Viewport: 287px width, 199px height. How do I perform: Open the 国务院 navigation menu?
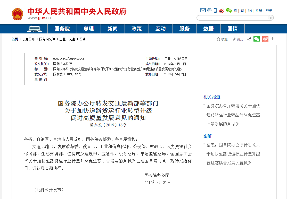62,29
